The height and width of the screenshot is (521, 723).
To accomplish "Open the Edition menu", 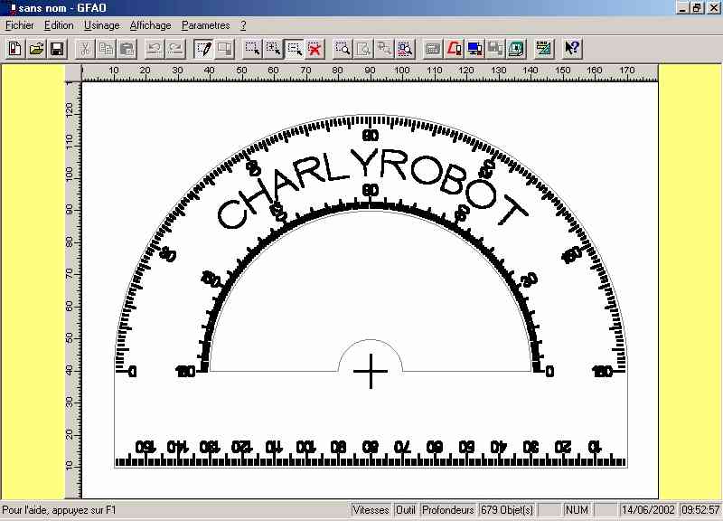I will pyautogui.click(x=59, y=25).
